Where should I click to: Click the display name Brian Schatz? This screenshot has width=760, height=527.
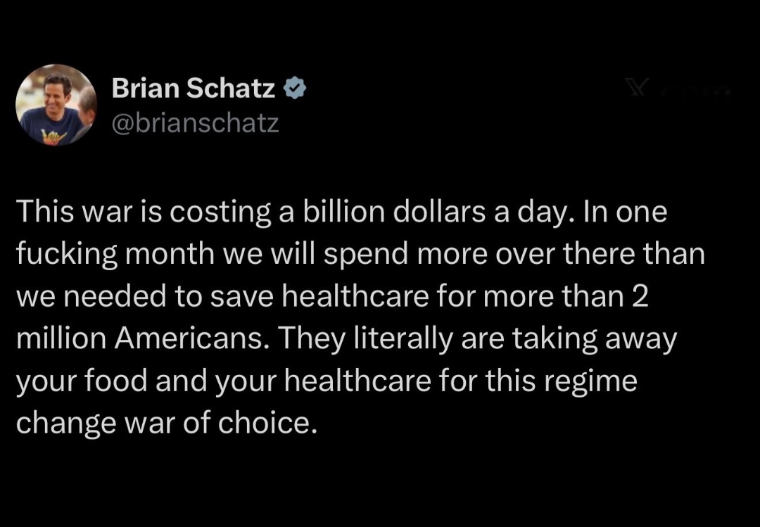pos(194,89)
